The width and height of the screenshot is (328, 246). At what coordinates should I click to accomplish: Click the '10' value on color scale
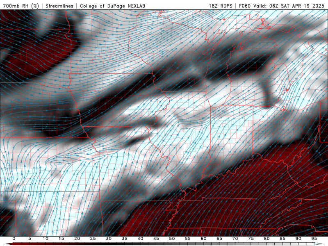coord(46,239)
